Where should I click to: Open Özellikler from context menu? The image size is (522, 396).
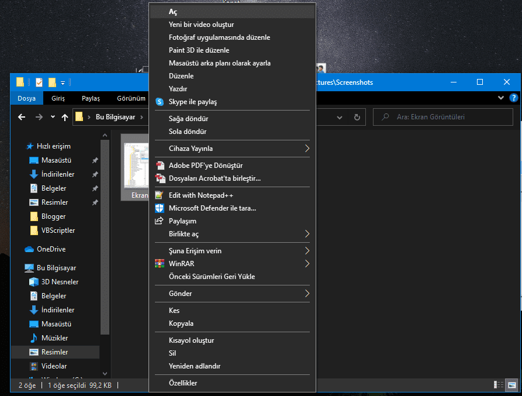click(233, 383)
